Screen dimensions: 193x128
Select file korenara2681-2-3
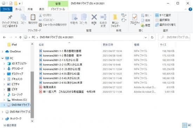[x=60, y=69]
